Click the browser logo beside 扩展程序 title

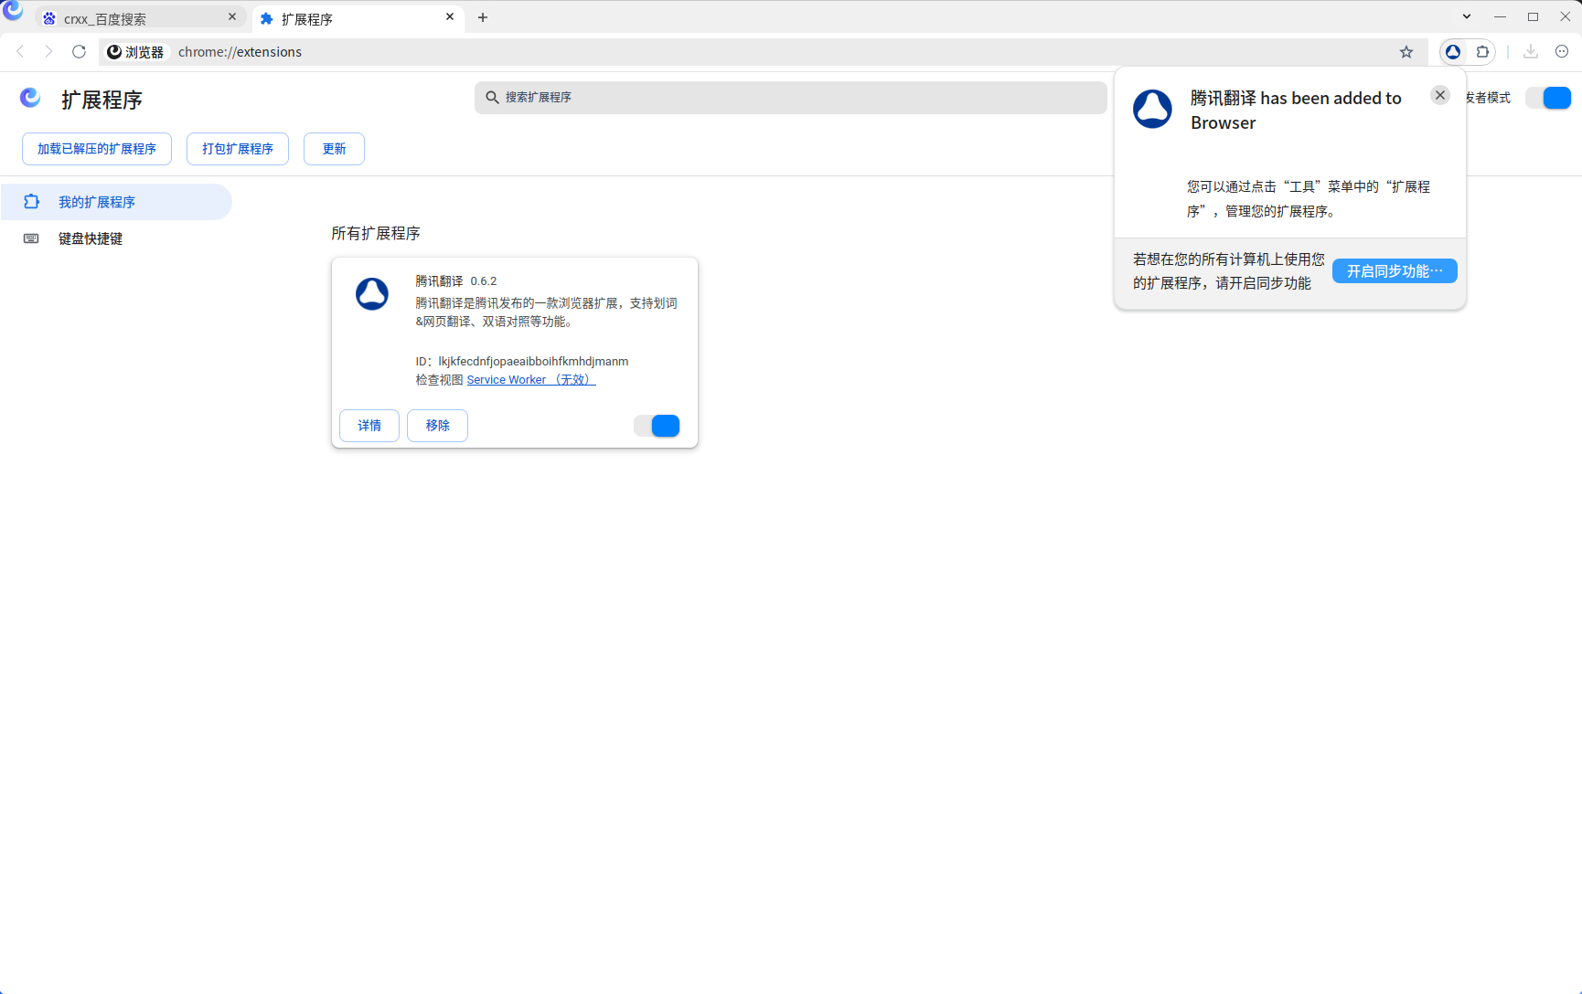[30, 98]
